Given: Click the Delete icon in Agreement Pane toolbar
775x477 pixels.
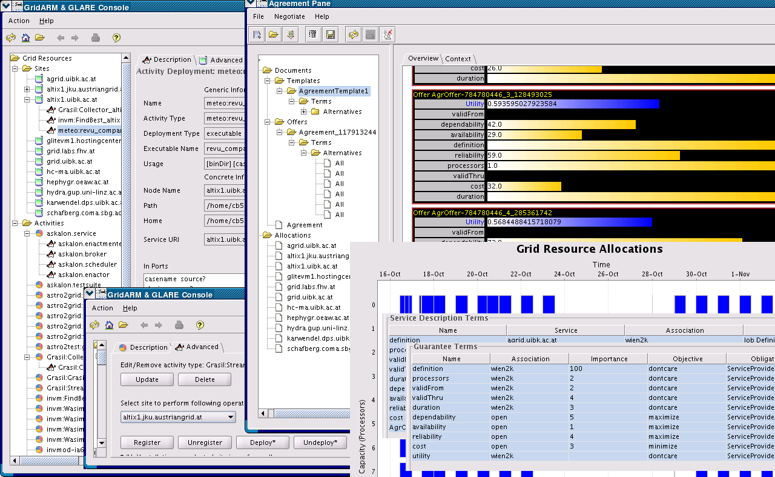Looking at the screenshot, I should click(312, 35).
